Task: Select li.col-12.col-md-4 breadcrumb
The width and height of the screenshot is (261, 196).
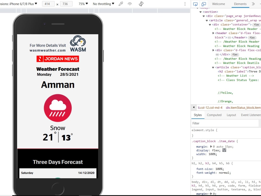Action: (x=210, y=108)
